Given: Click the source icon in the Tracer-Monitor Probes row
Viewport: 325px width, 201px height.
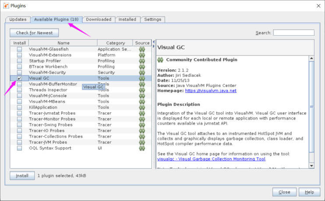Looking at the screenshot, I should point(142,119).
